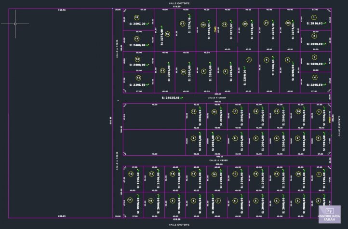Select the '619,69' dimension under top street label
348x229 pixels.
(177, 7)
